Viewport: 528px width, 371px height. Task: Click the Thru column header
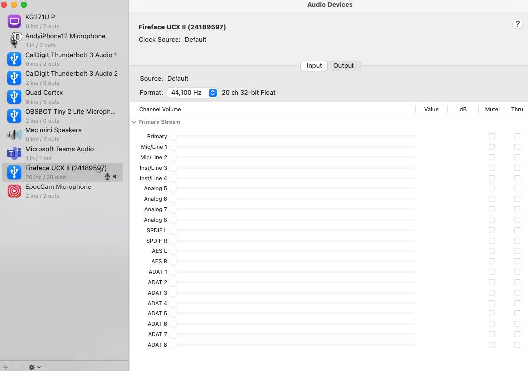[517, 109]
